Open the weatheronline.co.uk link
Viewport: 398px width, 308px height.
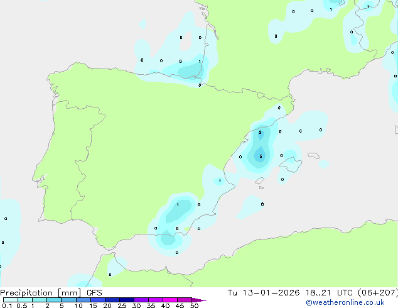(x=345, y=302)
